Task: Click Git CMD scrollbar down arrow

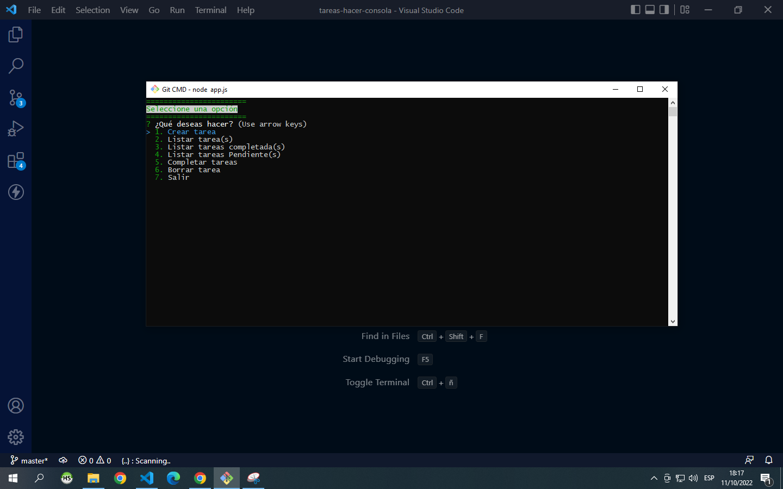Action: click(x=673, y=322)
